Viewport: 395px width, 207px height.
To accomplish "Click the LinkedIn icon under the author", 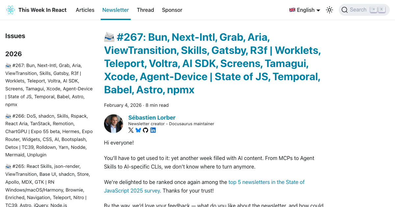I will click(x=153, y=130).
